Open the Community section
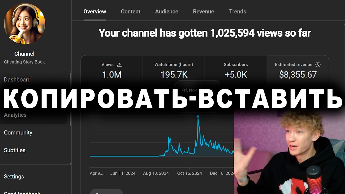This screenshot has height=194, width=345. coord(18,132)
